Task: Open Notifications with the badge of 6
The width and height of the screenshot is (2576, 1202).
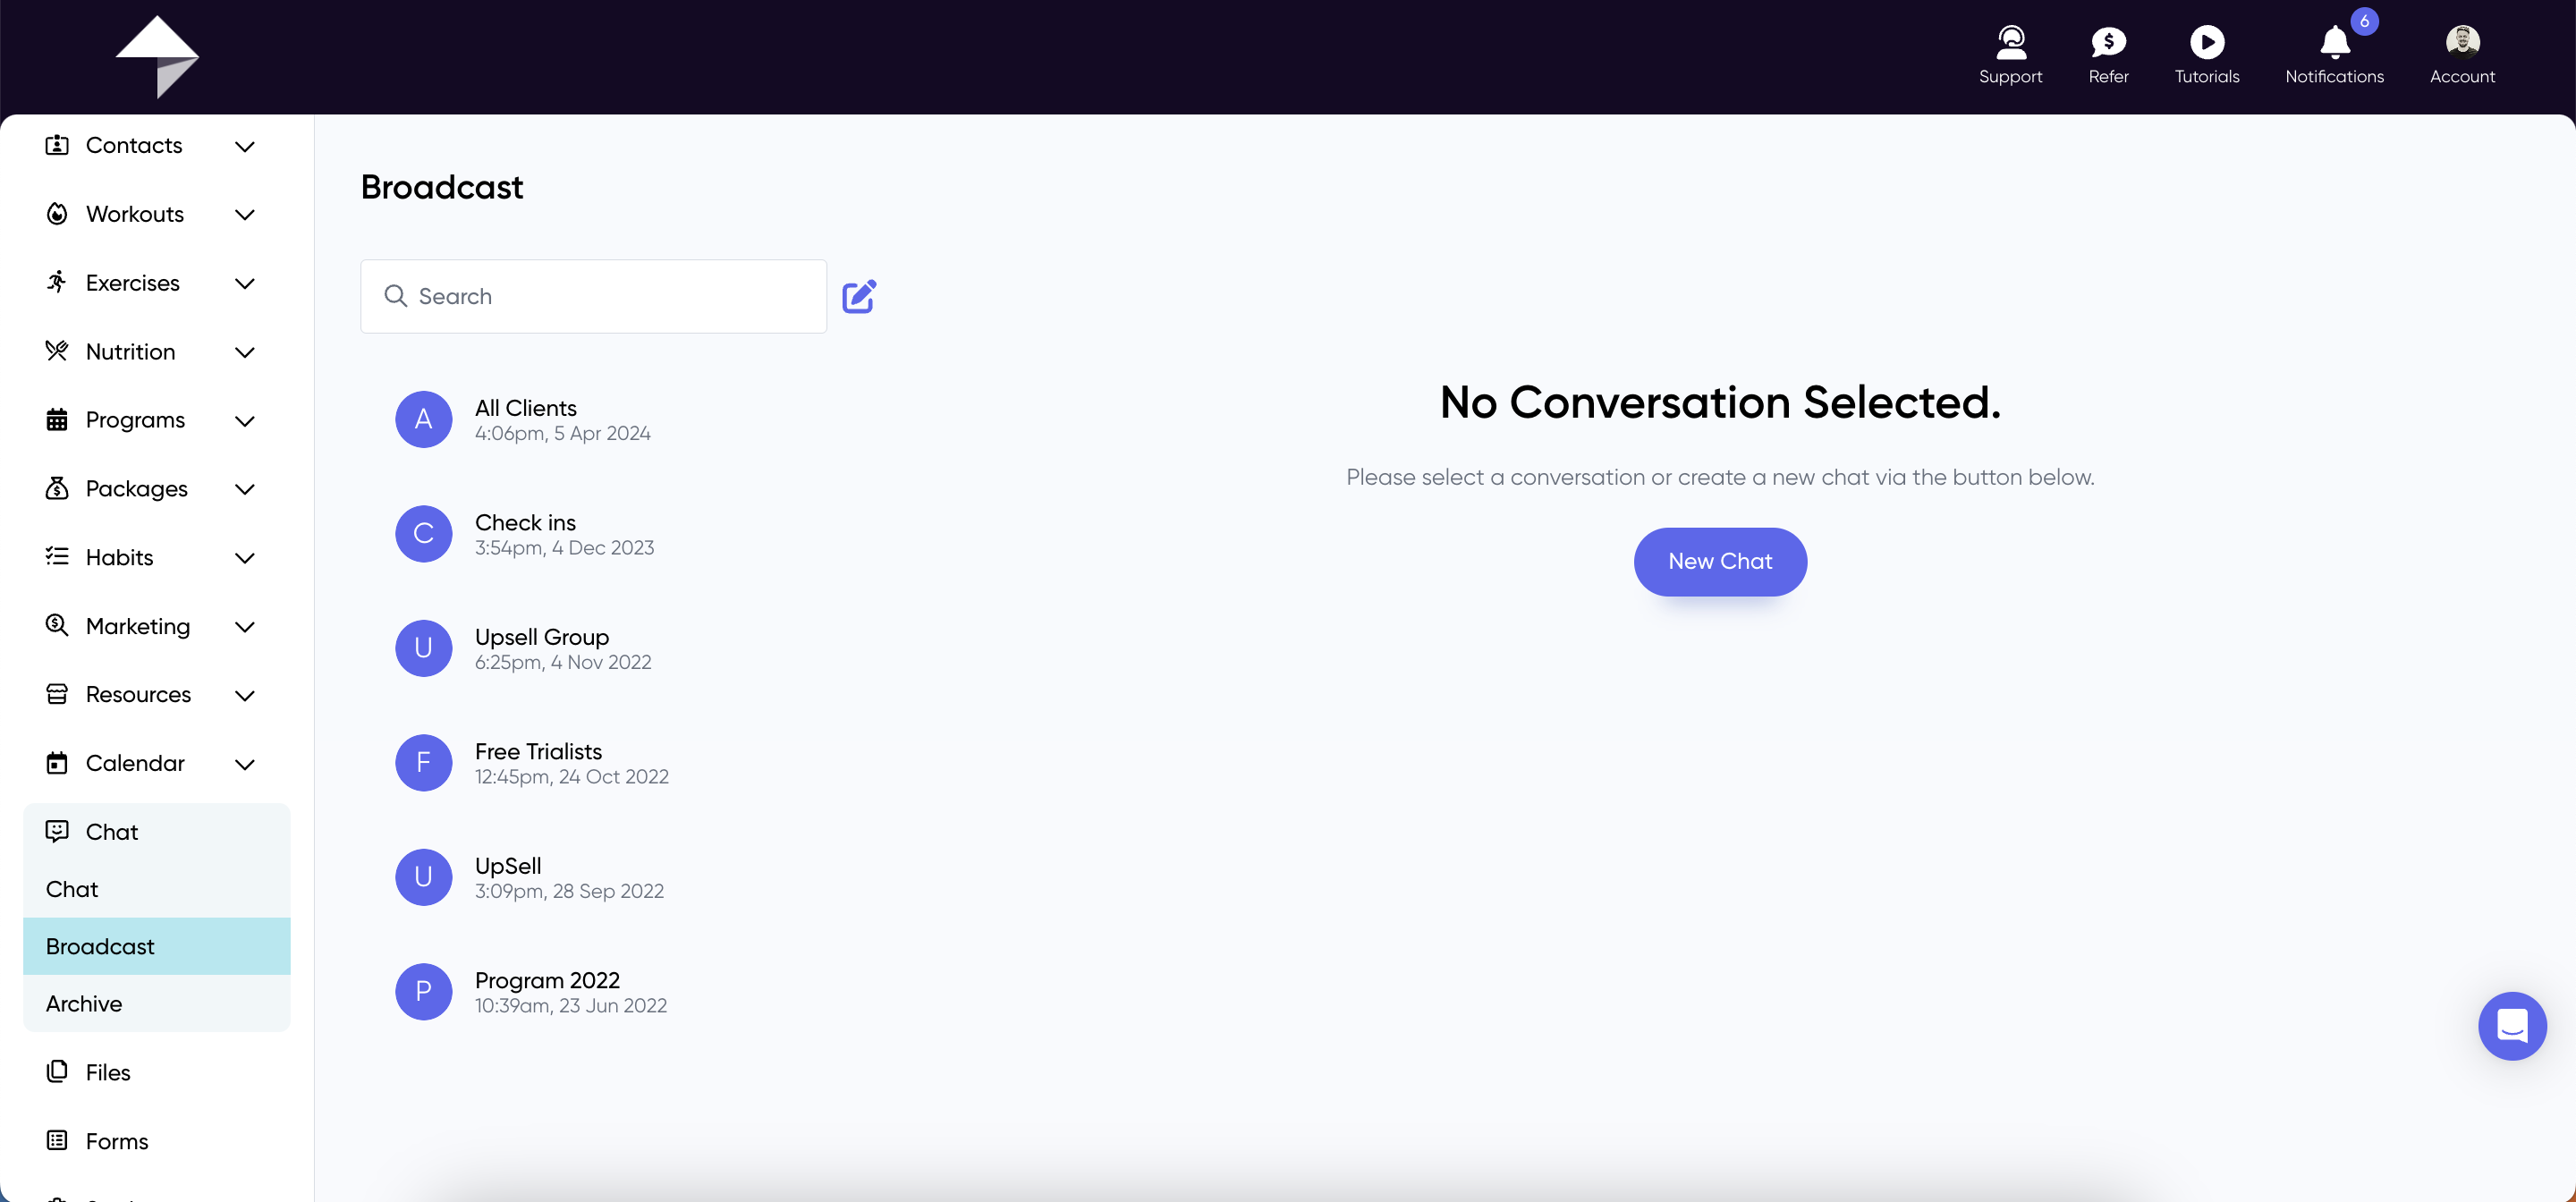Action: click(2334, 44)
